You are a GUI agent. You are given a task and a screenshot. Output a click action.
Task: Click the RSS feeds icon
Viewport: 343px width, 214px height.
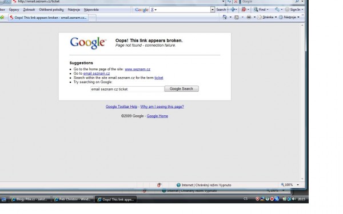[x=237, y=17]
